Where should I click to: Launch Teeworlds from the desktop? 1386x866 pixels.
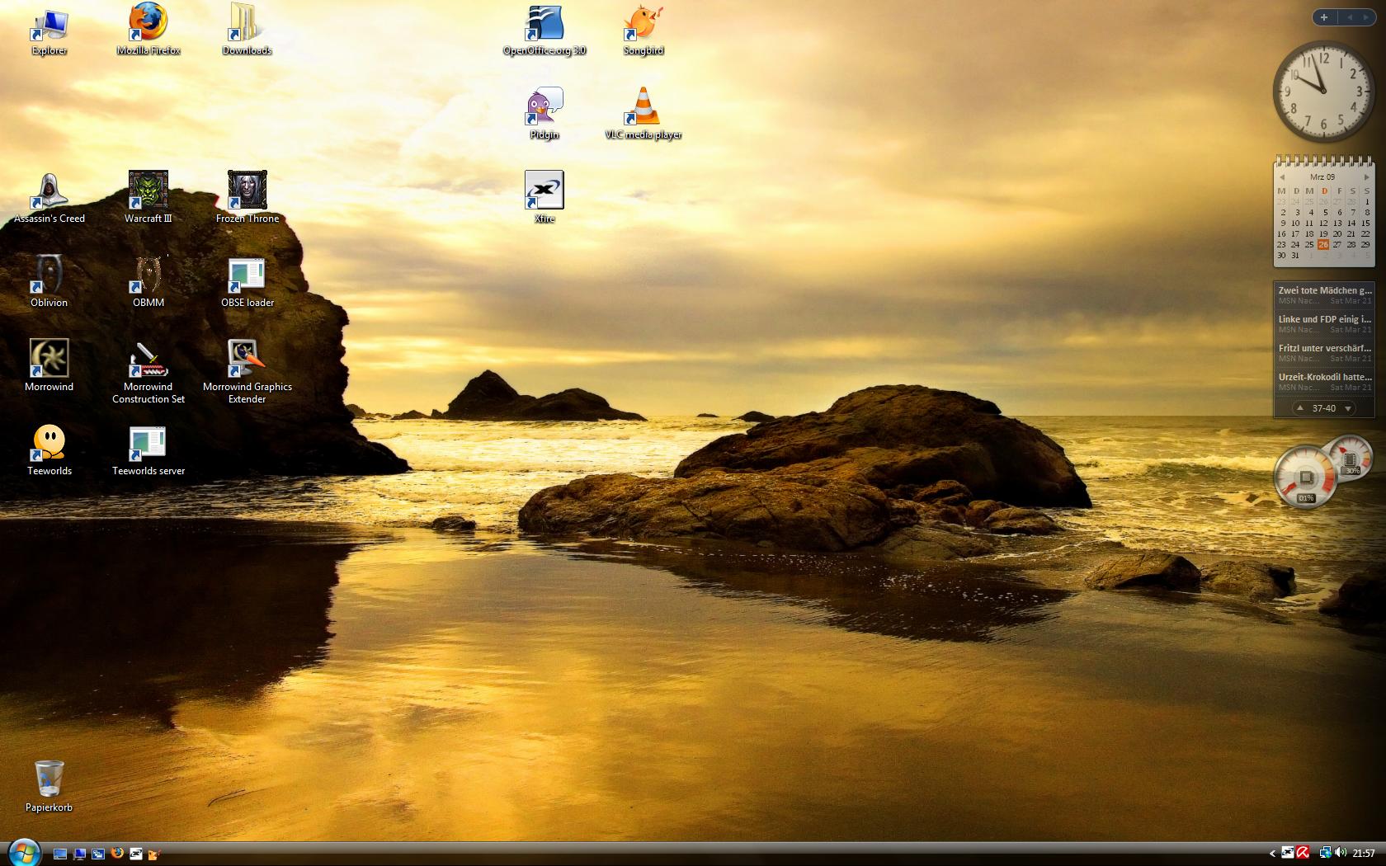tap(49, 444)
